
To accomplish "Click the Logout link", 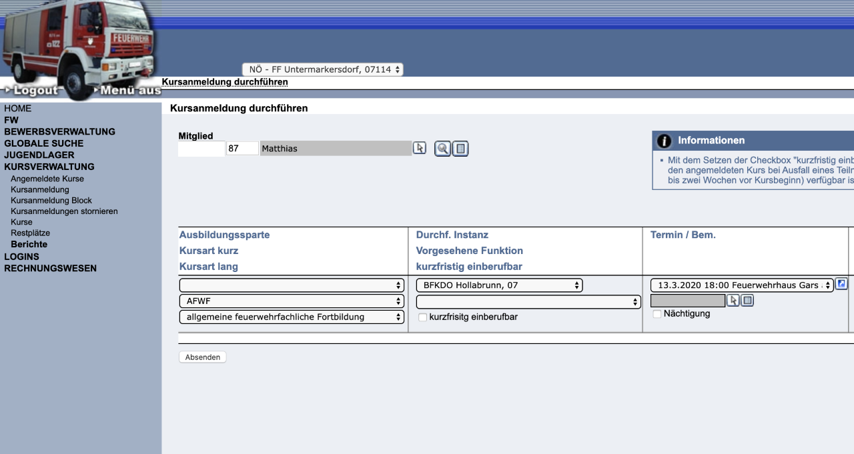I will click(35, 91).
